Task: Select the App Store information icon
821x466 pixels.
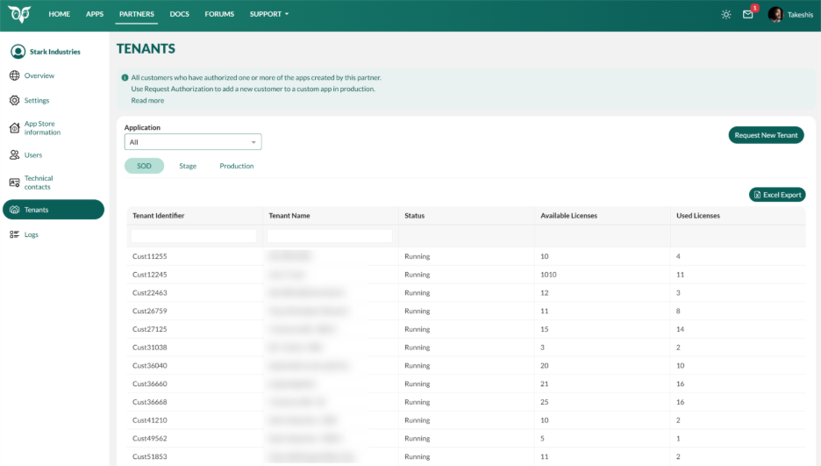Action: click(15, 128)
